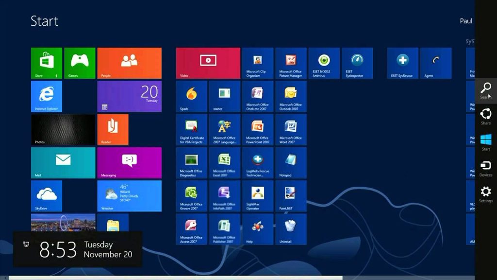Open SkyDrive tile
Screen dimensions: 497x280
pyautogui.click(x=47, y=196)
